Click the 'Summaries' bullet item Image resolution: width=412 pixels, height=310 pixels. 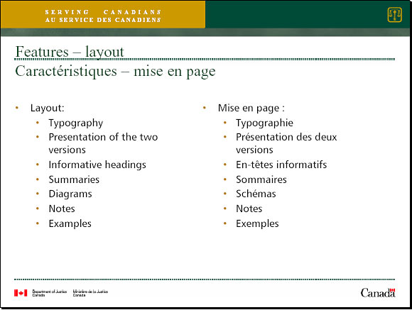click(x=74, y=179)
